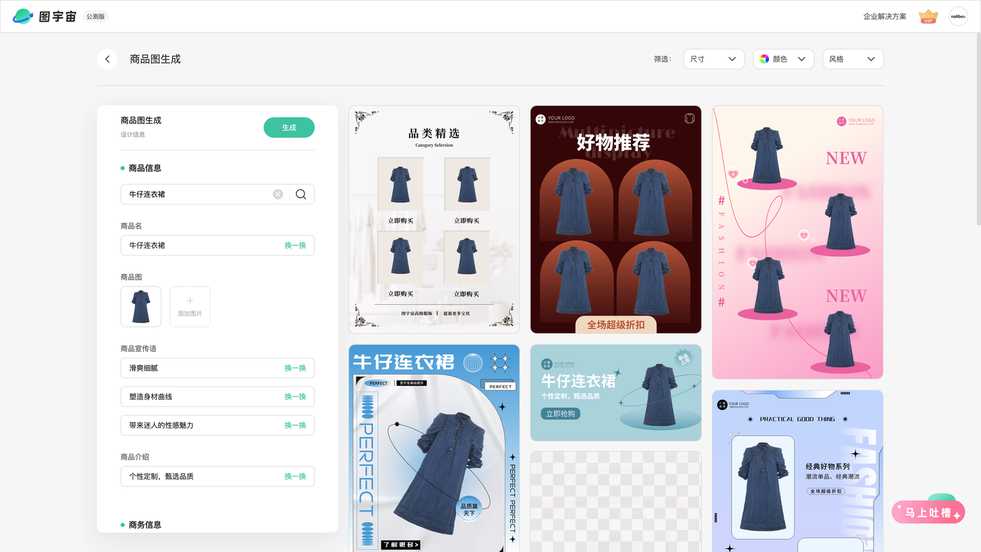This screenshot has width=981, height=552.
Task: Click 换一换 next to 滑爽细腻
Action: [295, 368]
